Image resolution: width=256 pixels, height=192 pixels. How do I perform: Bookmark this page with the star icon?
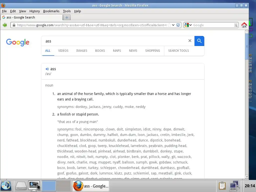pos(169,25)
